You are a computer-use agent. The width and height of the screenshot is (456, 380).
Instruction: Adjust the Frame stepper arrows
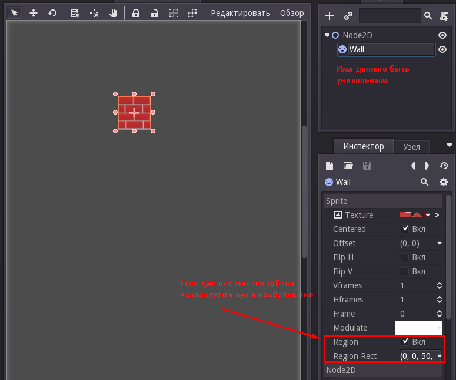(x=440, y=314)
